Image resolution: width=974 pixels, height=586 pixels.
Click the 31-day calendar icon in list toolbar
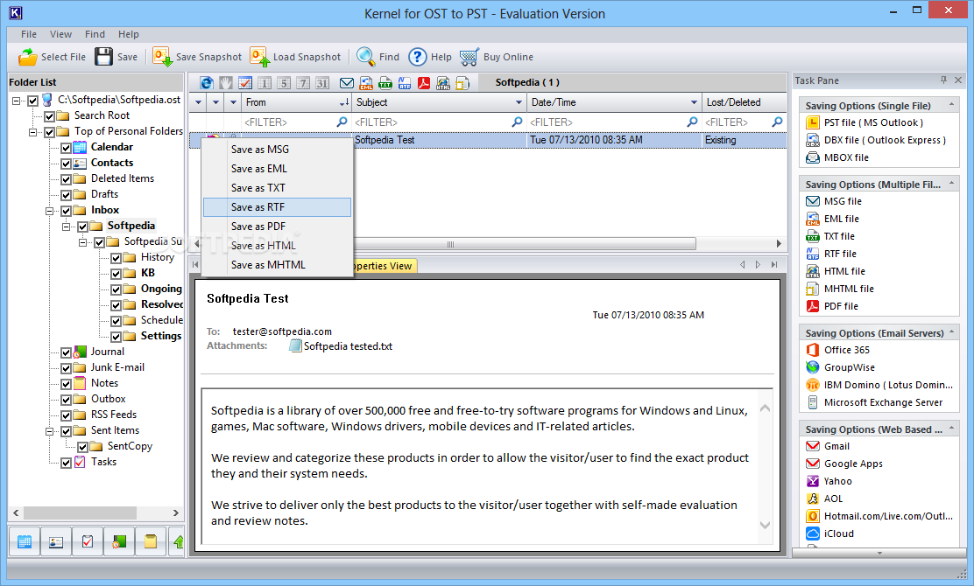(322, 82)
